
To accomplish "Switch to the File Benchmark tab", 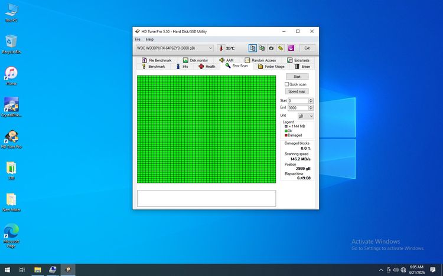I will point(157,60).
